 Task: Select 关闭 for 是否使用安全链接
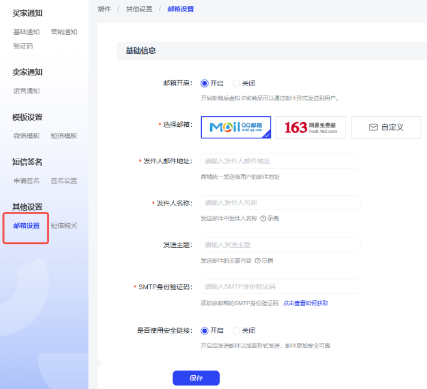237,330
